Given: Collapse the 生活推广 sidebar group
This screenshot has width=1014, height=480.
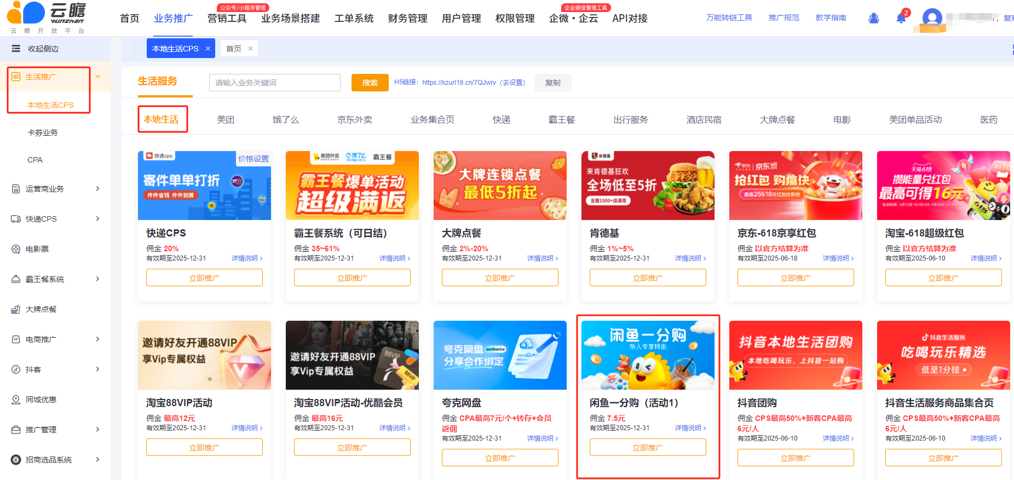Looking at the screenshot, I should (98, 77).
